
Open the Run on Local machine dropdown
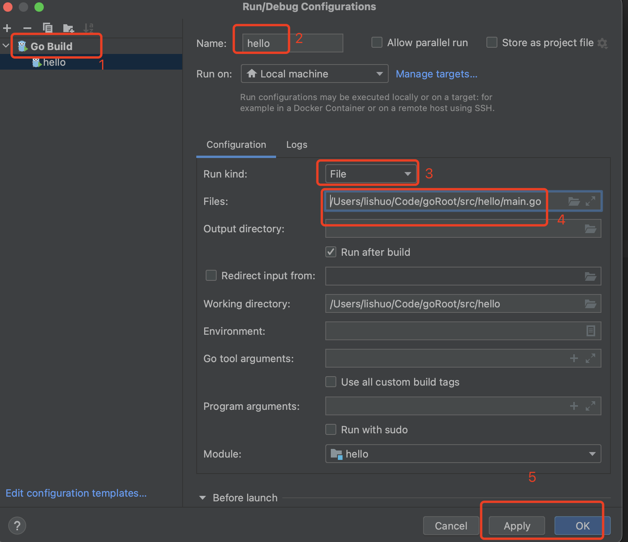pyautogui.click(x=315, y=74)
